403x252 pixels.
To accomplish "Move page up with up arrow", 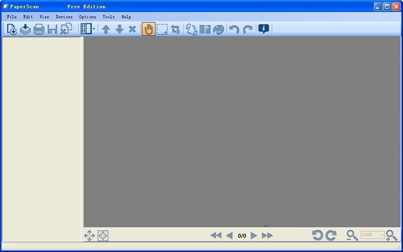I will [x=106, y=29].
